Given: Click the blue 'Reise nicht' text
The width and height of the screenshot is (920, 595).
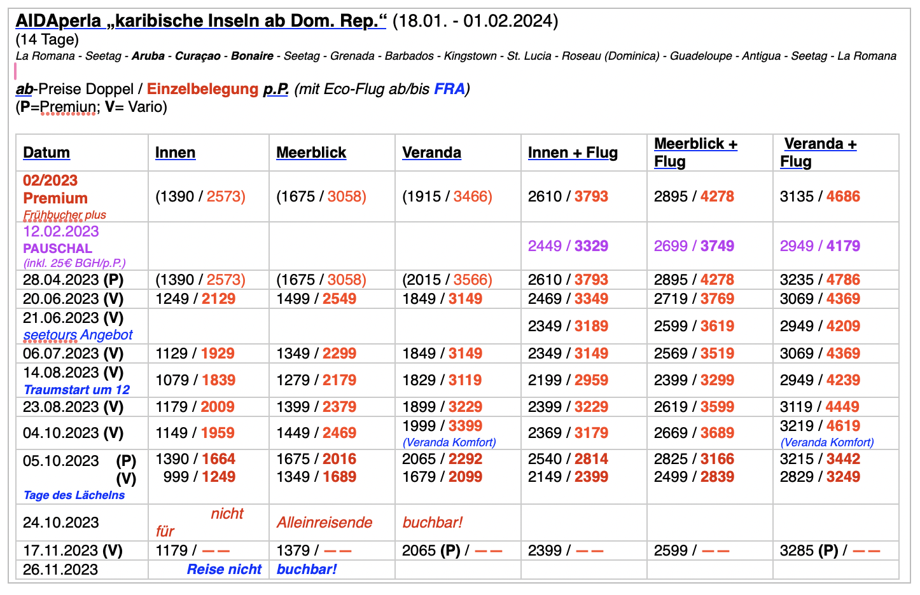Looking at the screenshot, I should pos(224,570).
